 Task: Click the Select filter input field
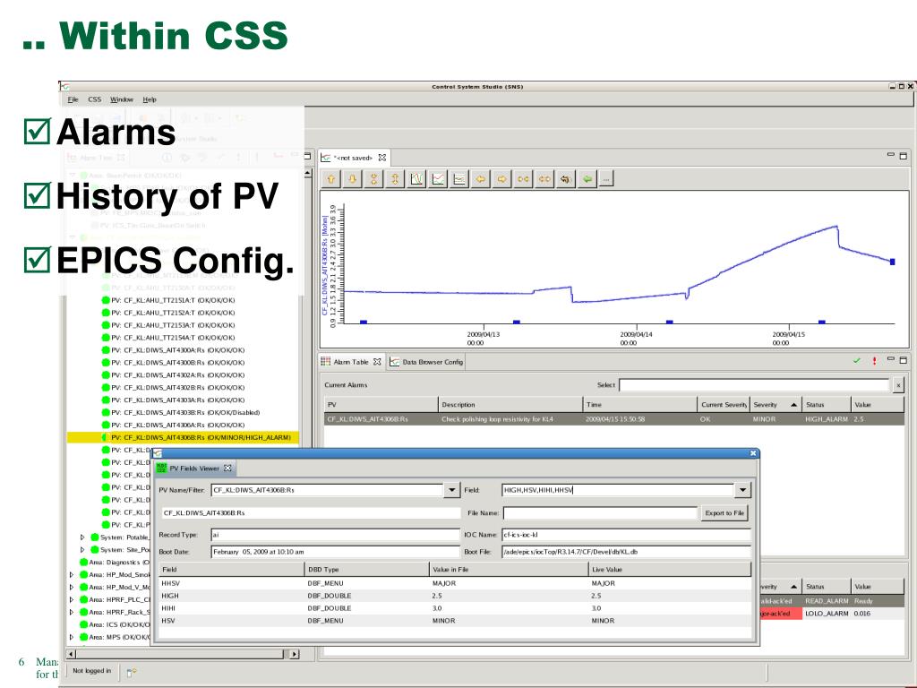[x=754, y=385]
